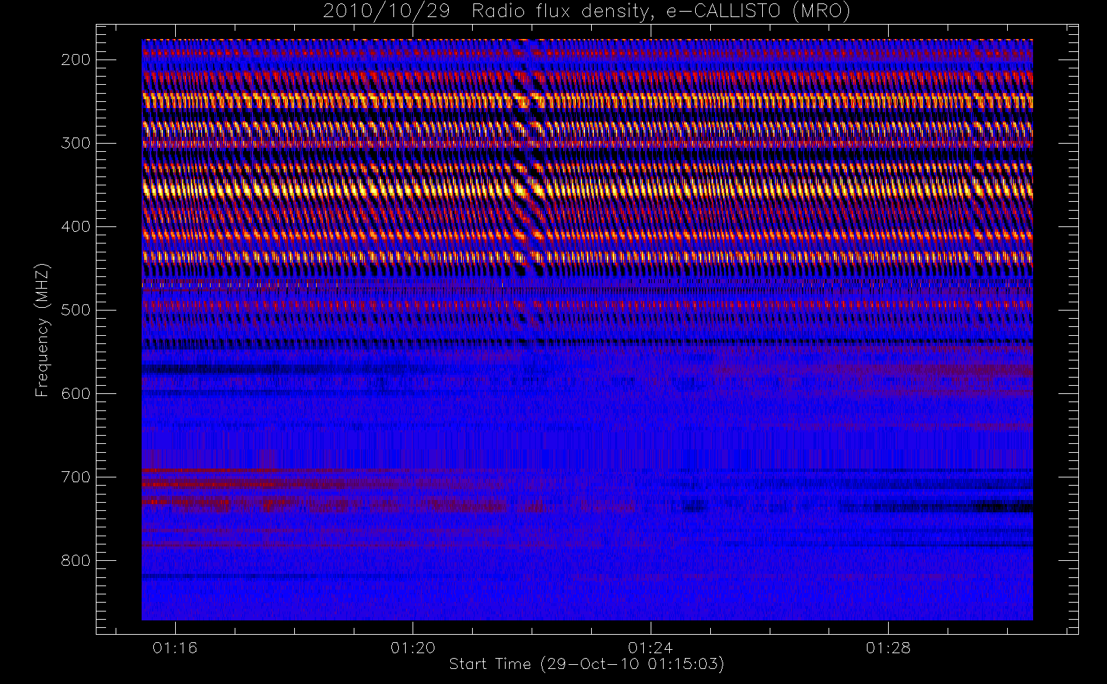Click the 300 frequency tick label
This screenshot has height=684, width=1107.
click(x=75, y=143)
